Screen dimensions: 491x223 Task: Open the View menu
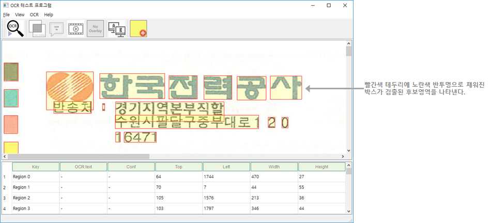click(x=20, y=14)
